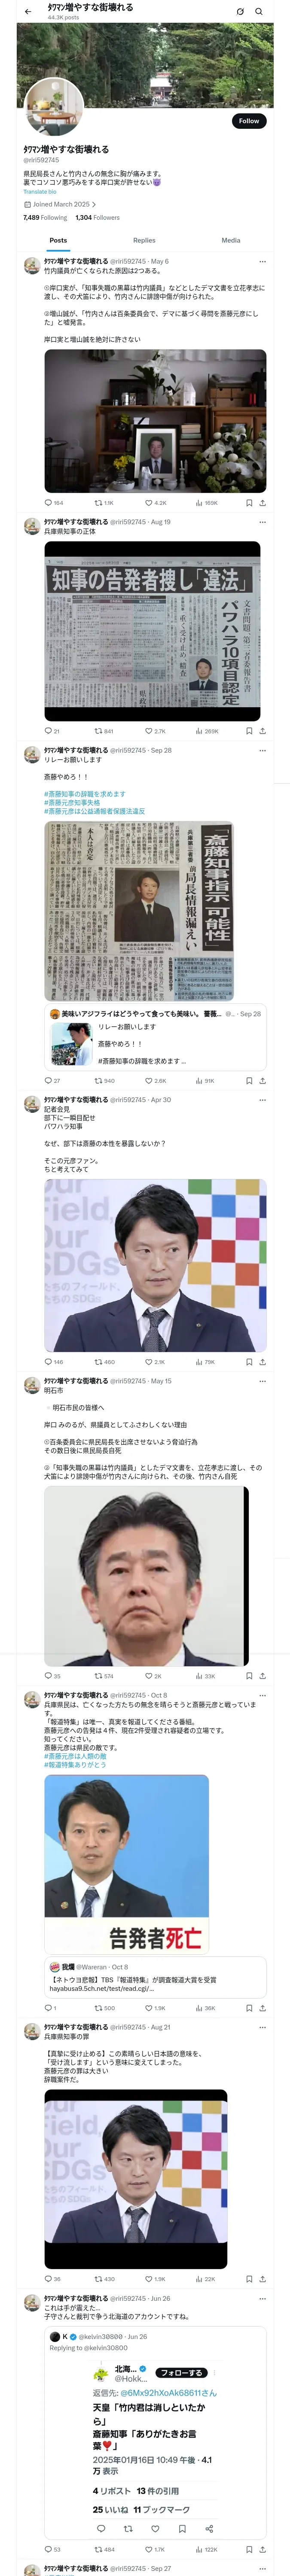Screen dimensions: 290x2576
Task: Open search with the header magnifier icon
Action: [259, 12]
